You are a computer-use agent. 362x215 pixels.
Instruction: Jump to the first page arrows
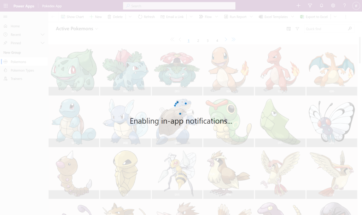(x=172, y=40)
